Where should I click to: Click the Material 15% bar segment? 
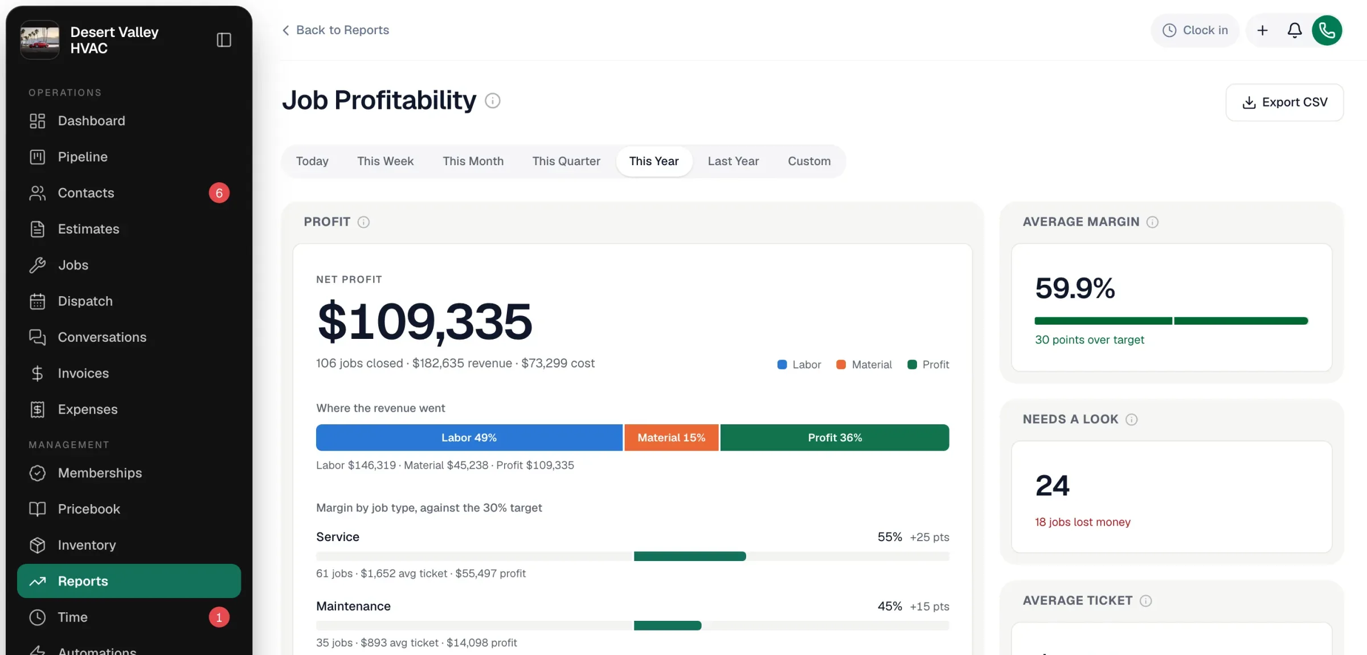click(671, 437)
